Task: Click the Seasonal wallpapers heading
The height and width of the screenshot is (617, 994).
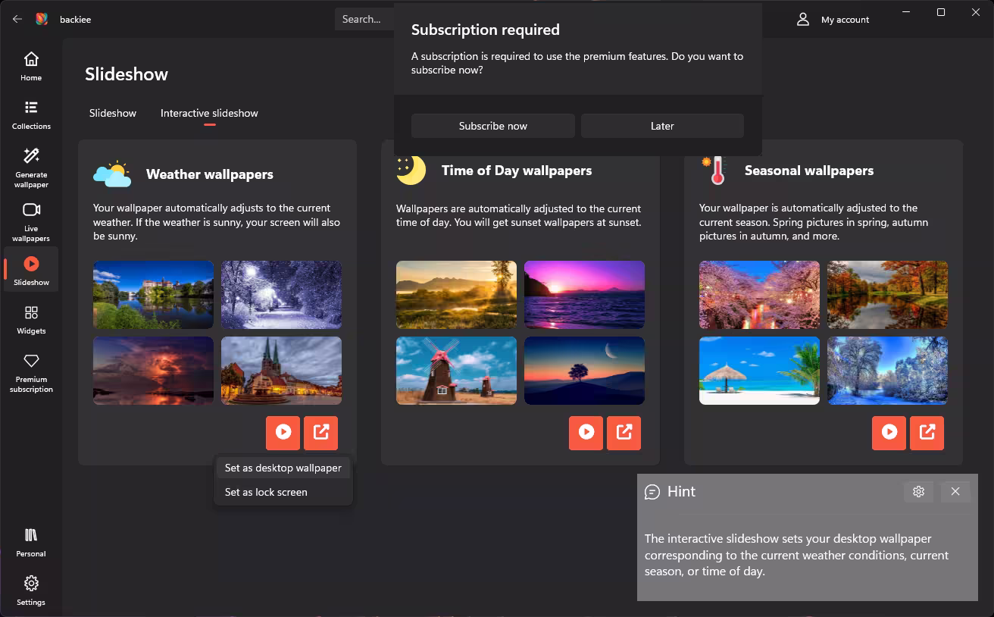Action: click(x=809, y=171)
